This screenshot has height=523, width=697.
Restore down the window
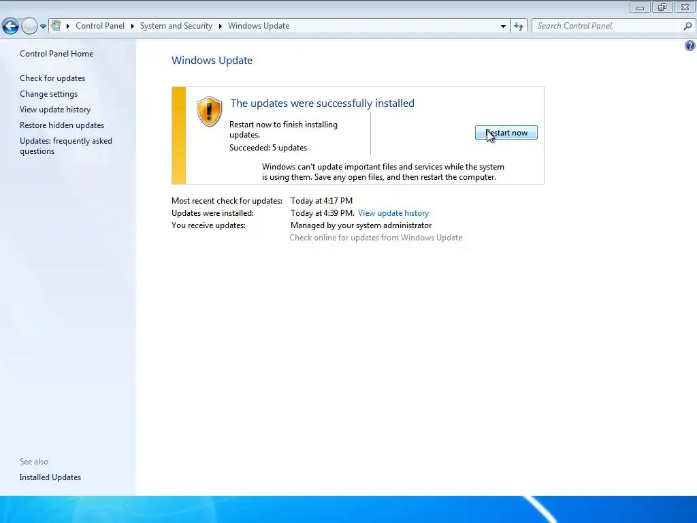point(662,7)
